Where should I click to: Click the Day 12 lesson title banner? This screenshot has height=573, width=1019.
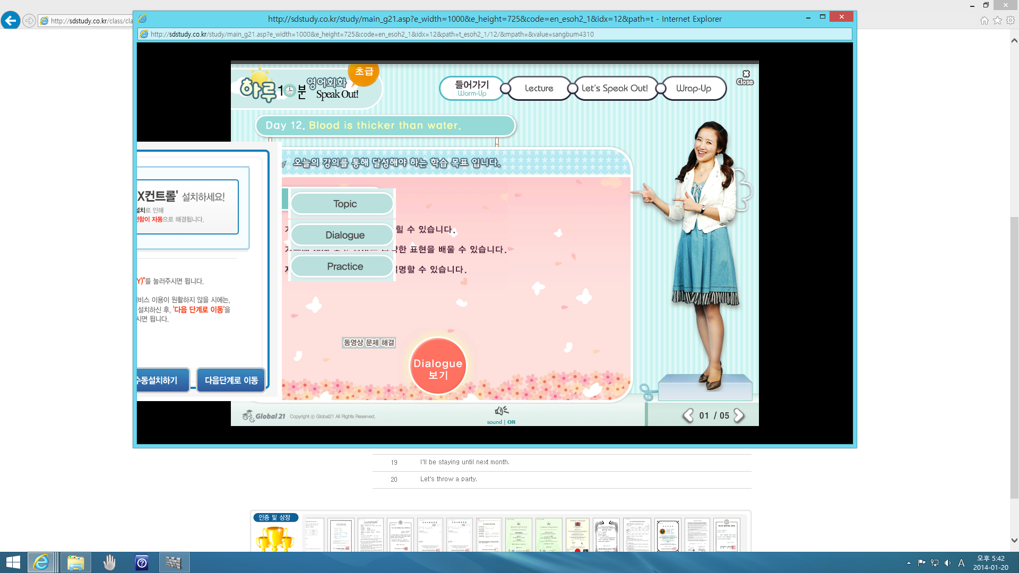point(385,126)
